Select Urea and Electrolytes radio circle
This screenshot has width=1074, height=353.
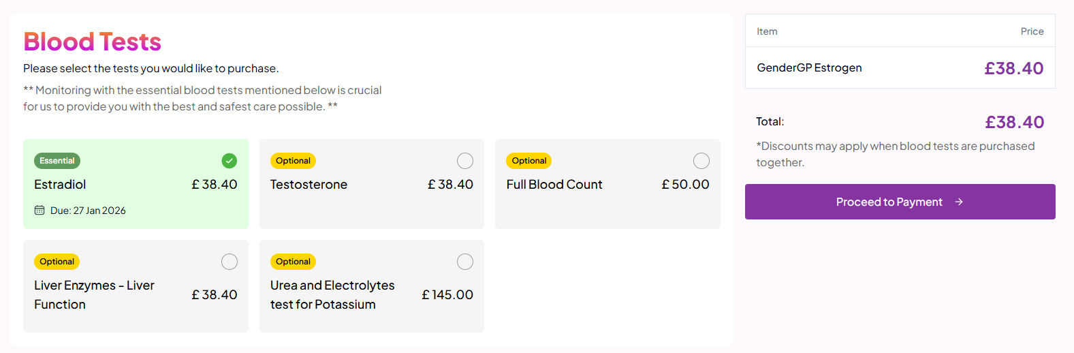click(465, 262)
